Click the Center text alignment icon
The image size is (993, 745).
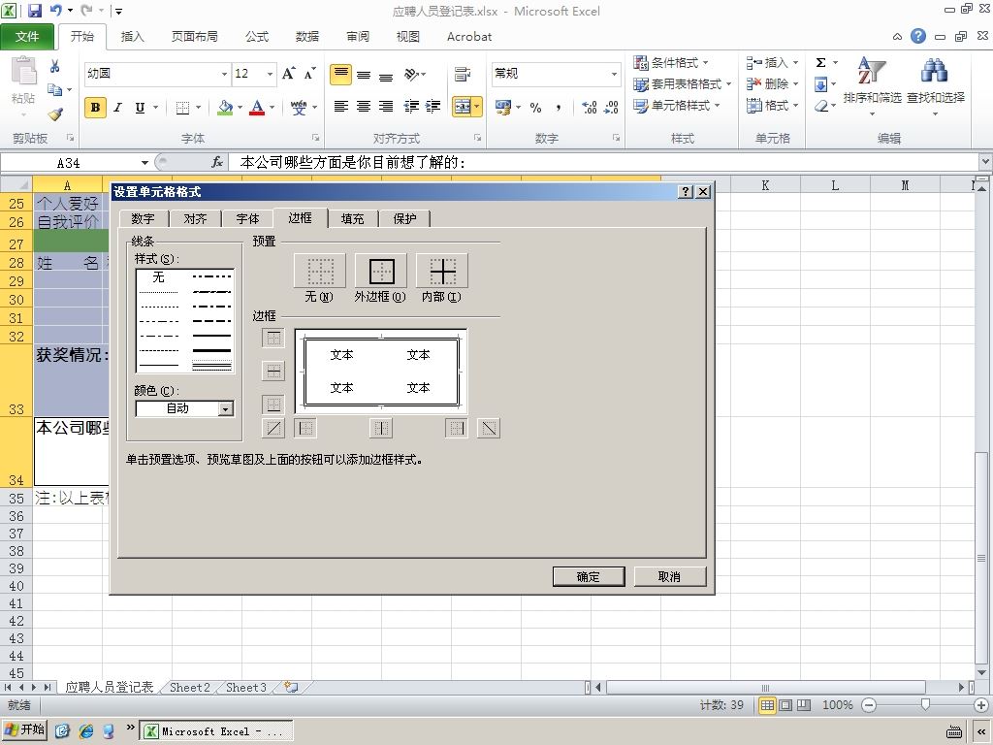[x=364, y=107]
